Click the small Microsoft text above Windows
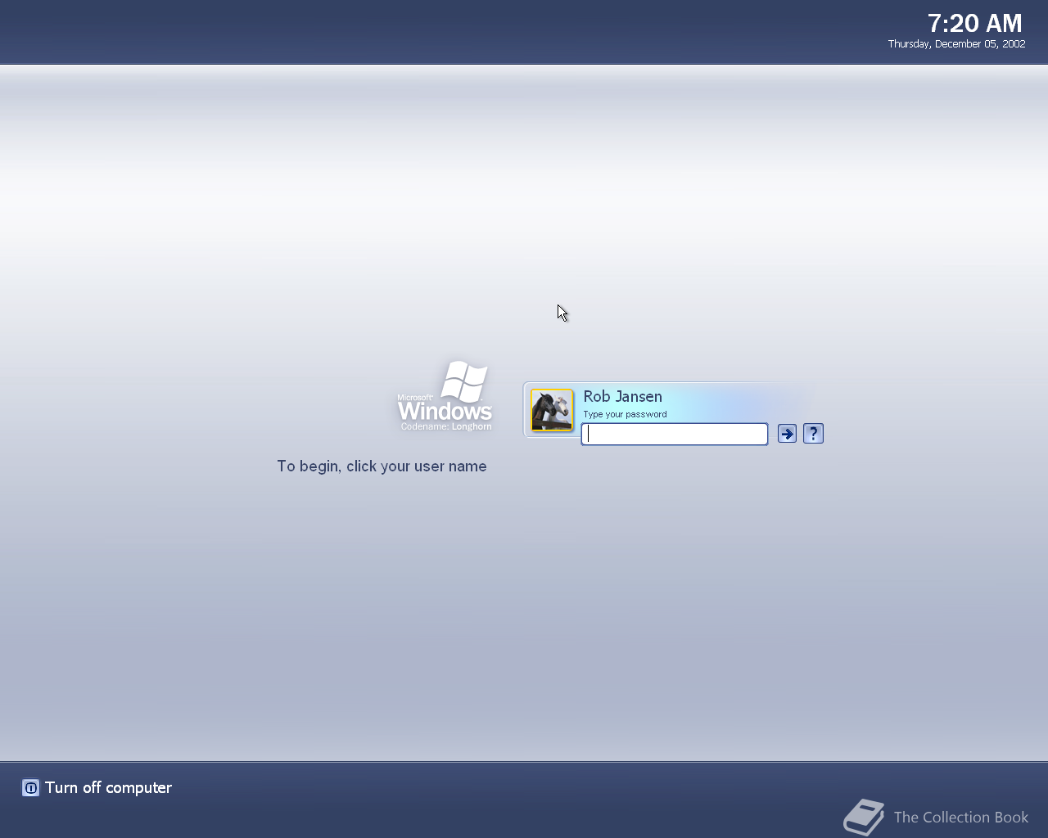 414,398
